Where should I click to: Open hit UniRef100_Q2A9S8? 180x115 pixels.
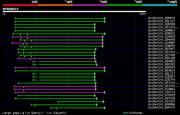[x=161, y=37]
